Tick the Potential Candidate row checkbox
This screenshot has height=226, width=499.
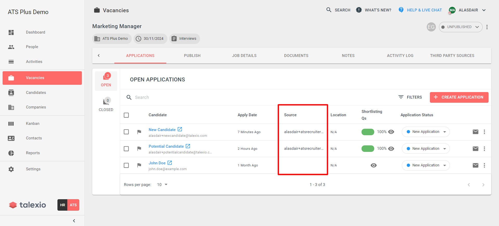coord(126,148)
